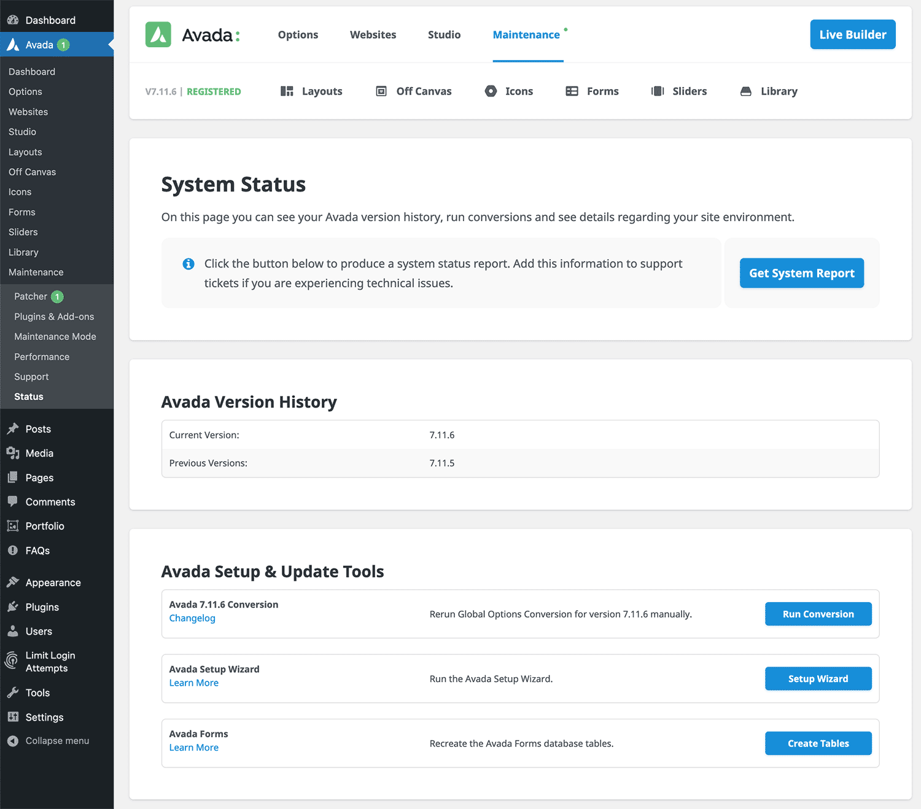Image resolution: width=921 pixels, height=809 pixels.
Task: Click the Appearance brush icon
Action: coord(13,582)
